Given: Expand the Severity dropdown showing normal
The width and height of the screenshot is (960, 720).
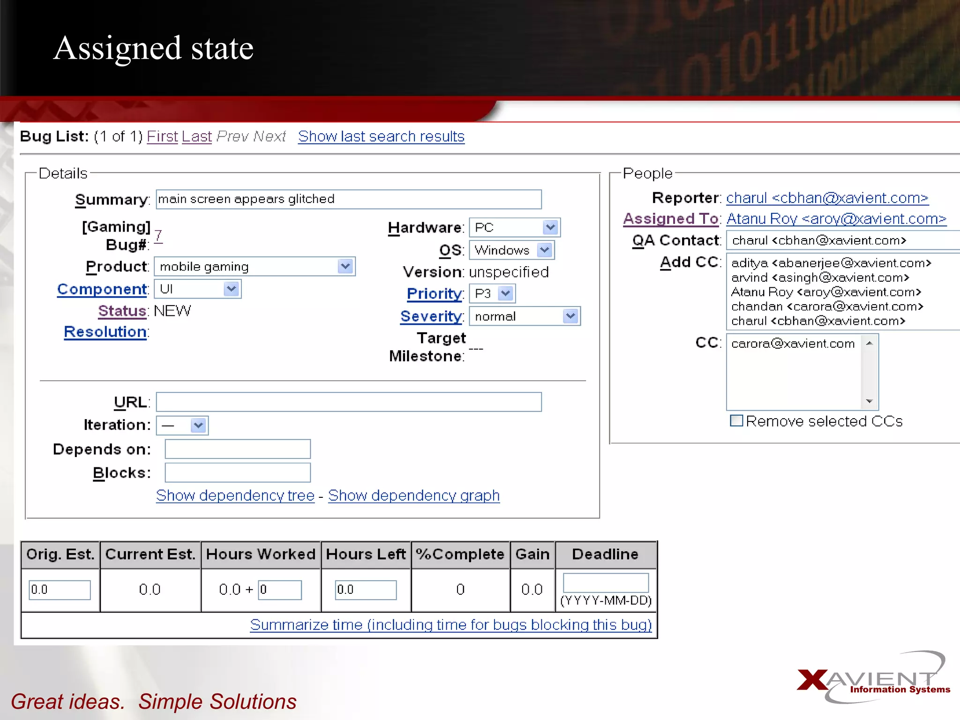Looking at the screenshot, I should (x=525, y=316).
